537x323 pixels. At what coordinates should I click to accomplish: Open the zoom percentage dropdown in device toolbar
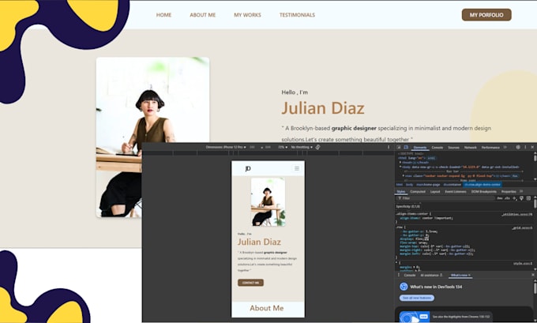click(x=283, y=147)
